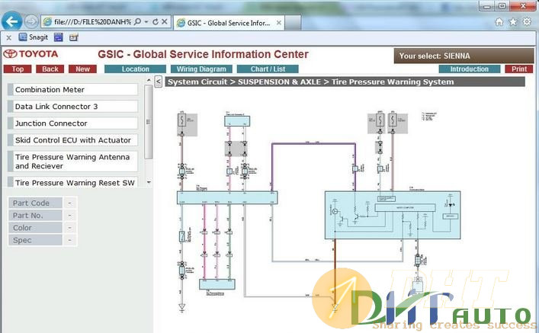Click the tire pressure ECU connector block in diagram
The image size is (539, 333).
click(227, 198)
